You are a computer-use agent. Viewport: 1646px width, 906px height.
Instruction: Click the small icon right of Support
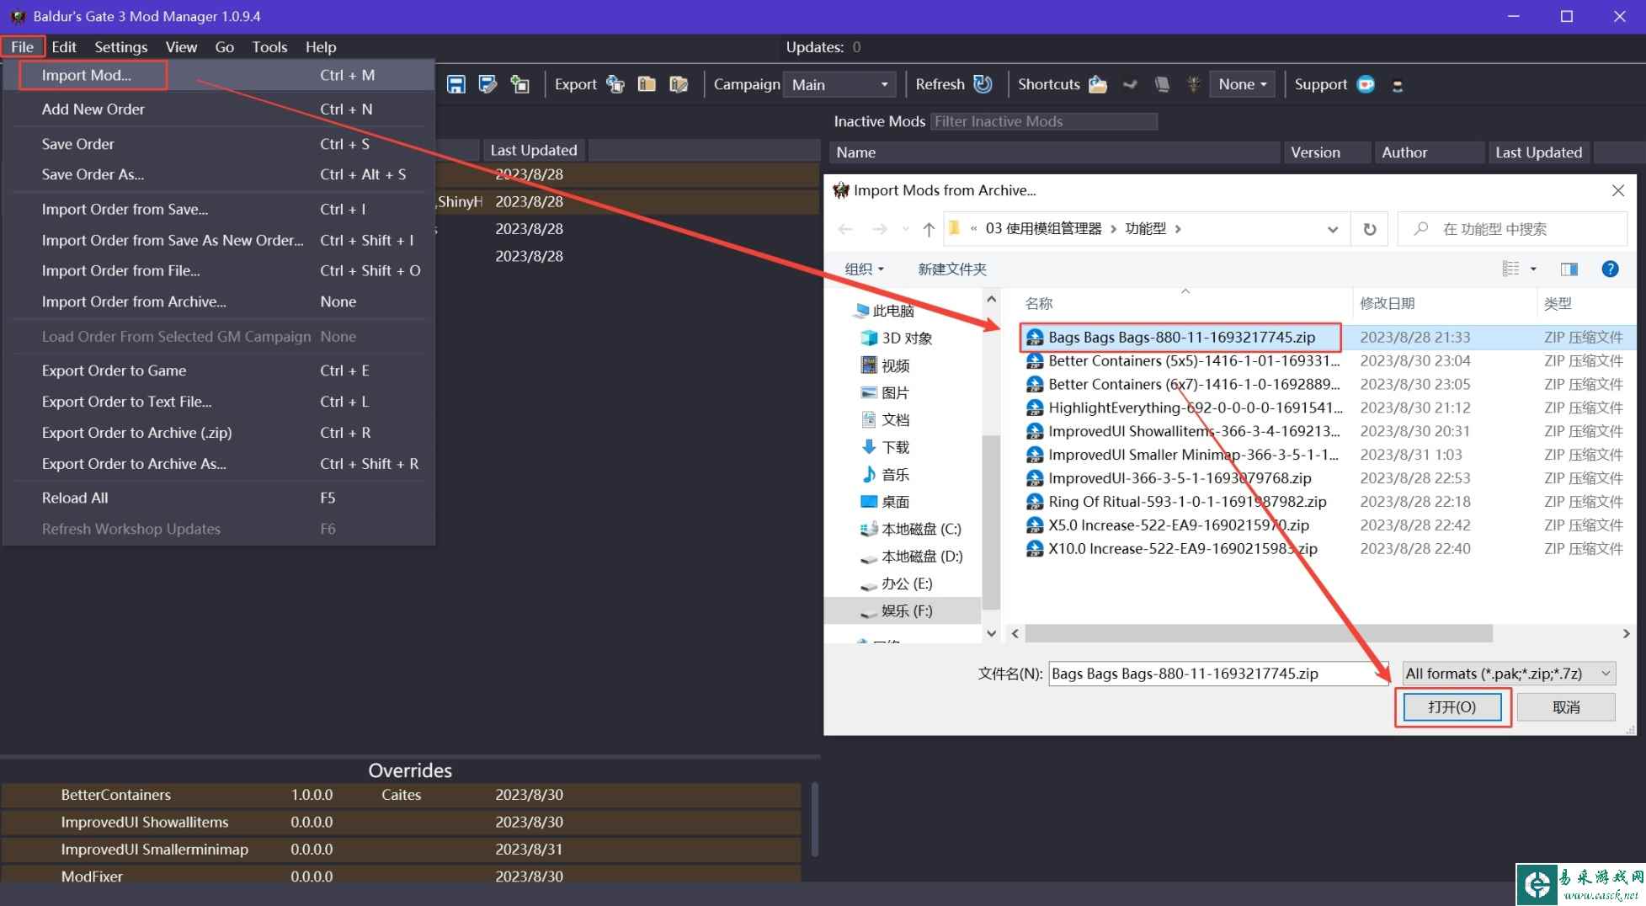(1398, 85)
